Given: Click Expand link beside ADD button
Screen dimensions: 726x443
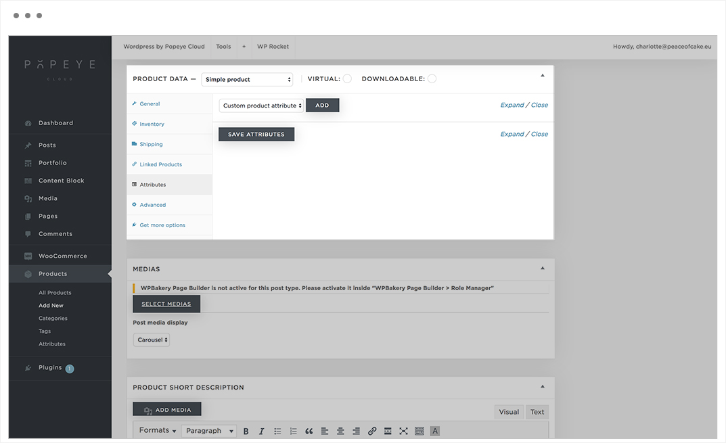Looking at the screenshot, I should click(512, 105).
